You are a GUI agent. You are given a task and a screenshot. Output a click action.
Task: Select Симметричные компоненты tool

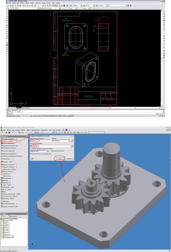point(9,146)
